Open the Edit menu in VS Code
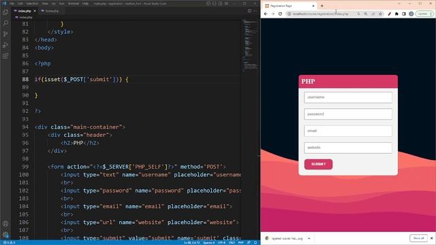436x245 pixels. 20,3
